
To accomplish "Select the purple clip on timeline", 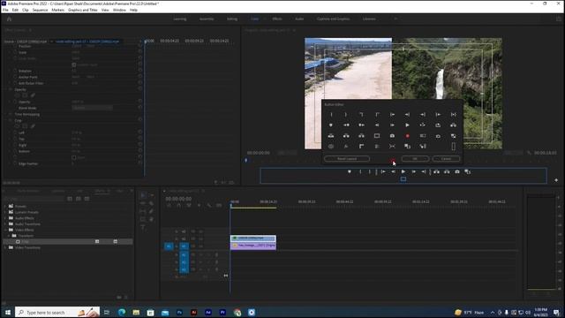I will tap(253, 246).
